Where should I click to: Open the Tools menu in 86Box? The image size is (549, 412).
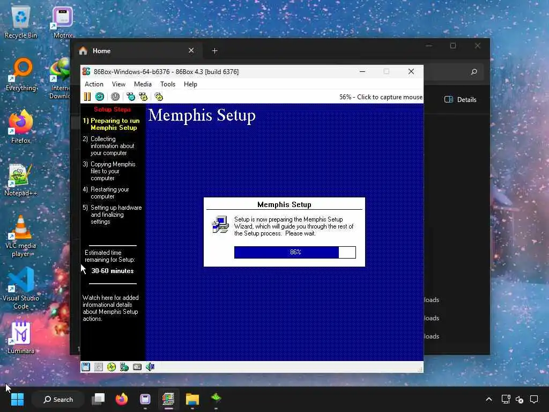pyautogui.click(x=168, y=84)
